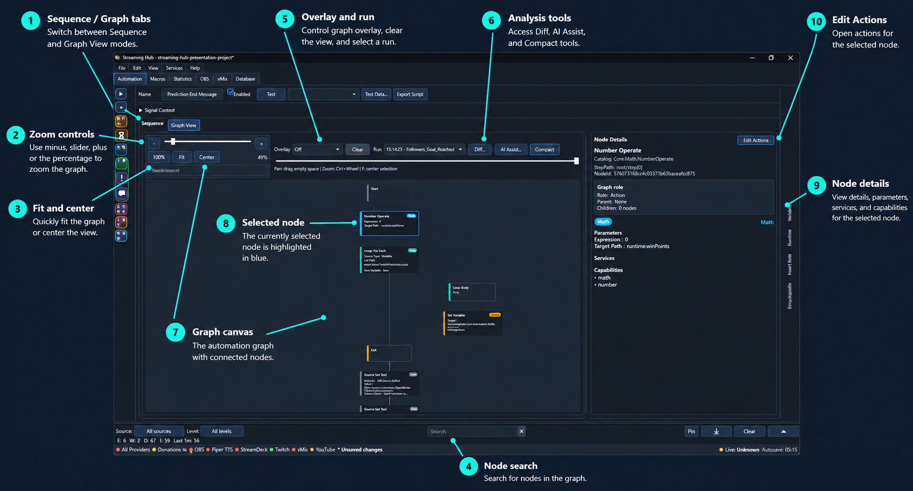Image resolution: width=913 pixels, height=491 pixels.
Task: Reset zoom with the 100% button
Action: point(159,157)
